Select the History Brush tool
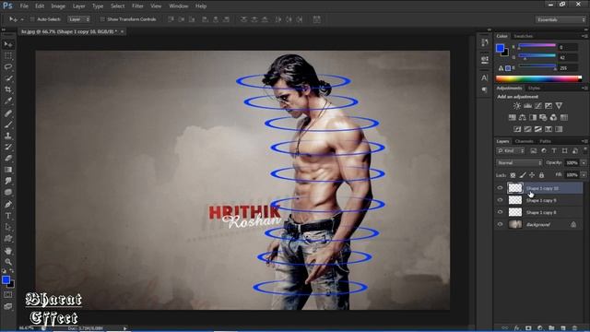Viewport: 590px width, 332px height. point(8,147)
